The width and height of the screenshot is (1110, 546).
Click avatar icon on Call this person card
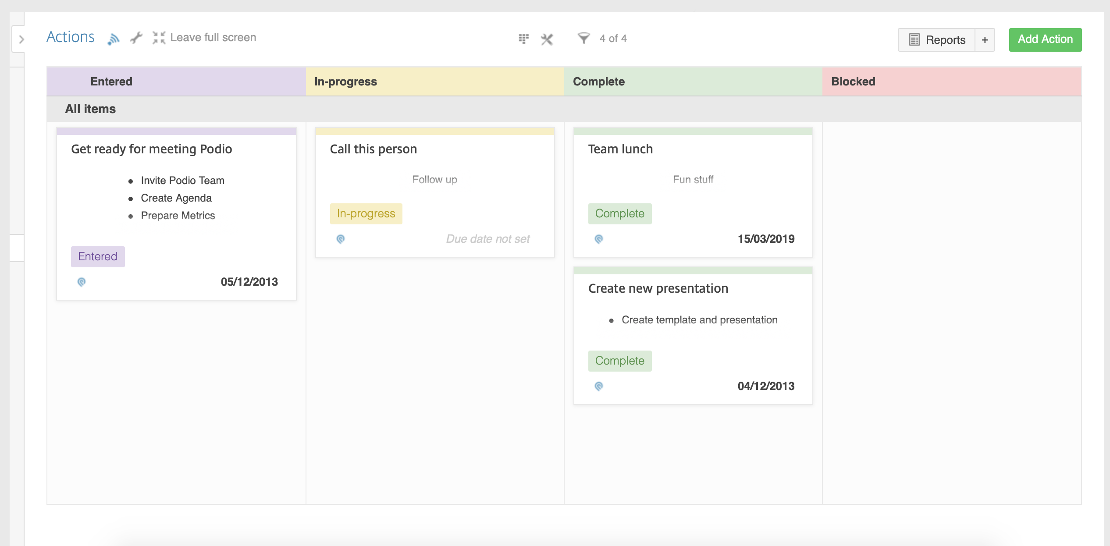click(x=341, y=239)
